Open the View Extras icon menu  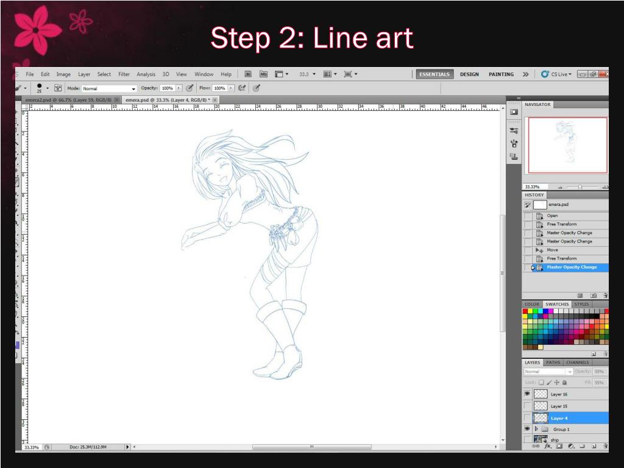[x=282, y=74]
